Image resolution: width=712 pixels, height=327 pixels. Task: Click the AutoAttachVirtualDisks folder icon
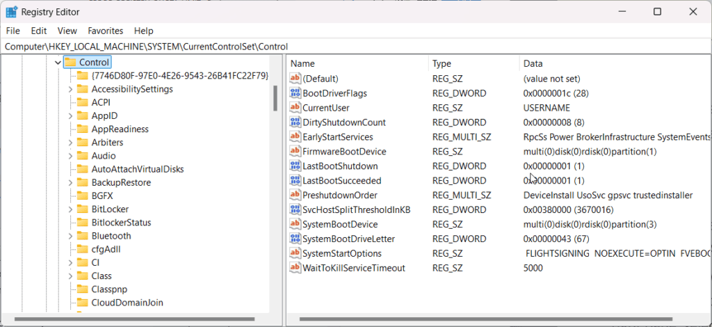coord(82,169)
